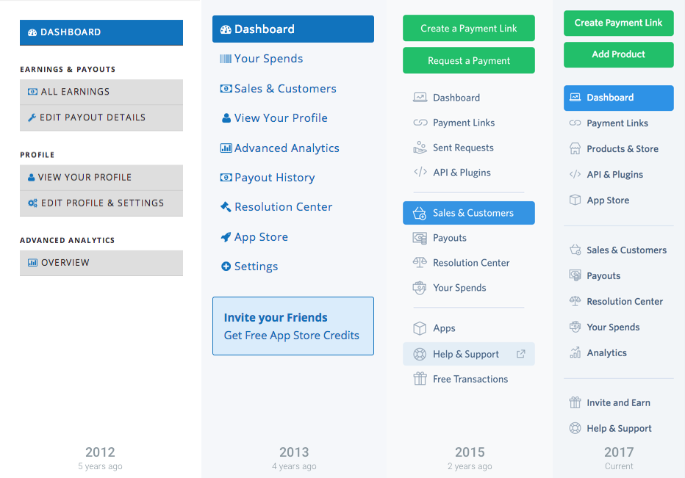Open Resolution Center via the scales icon (2013)
685x478 pixels.
pyautogui.click(x=226, y=206)
